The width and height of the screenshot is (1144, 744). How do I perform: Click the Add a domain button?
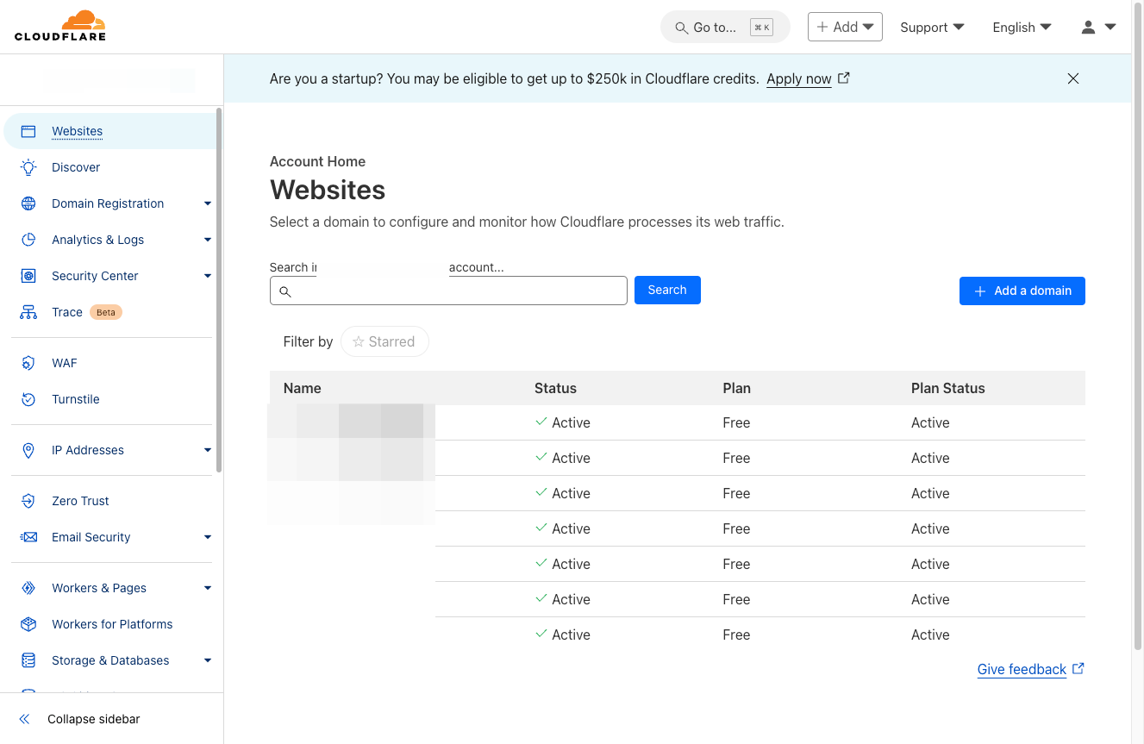(1022, 291)
